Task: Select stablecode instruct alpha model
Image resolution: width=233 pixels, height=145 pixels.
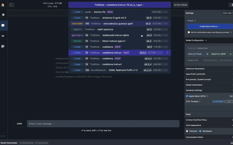Action: [120, 35]
